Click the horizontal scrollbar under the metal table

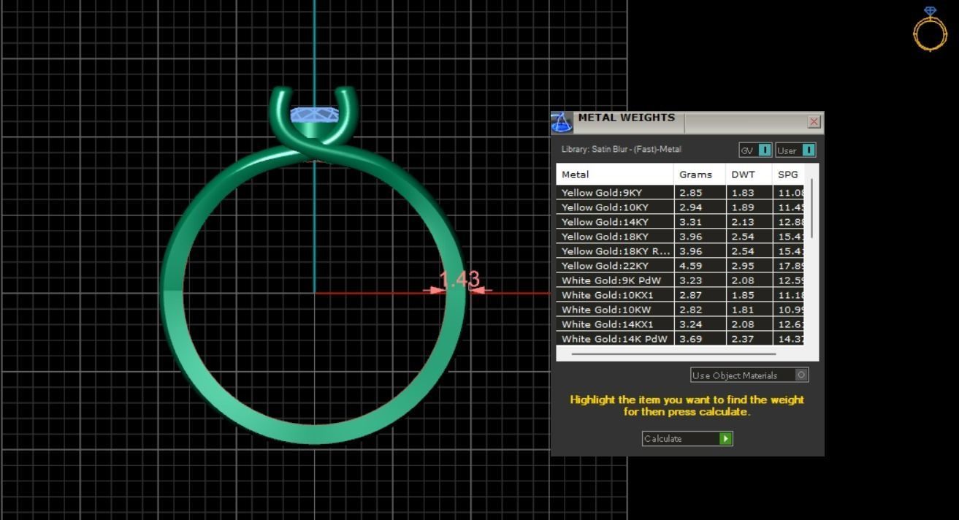point(673,354)
